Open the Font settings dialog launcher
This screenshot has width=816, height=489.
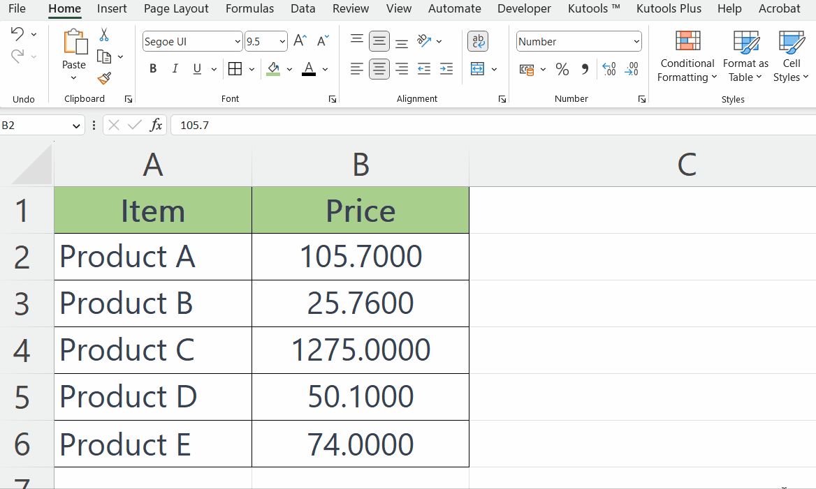(332, 99)
